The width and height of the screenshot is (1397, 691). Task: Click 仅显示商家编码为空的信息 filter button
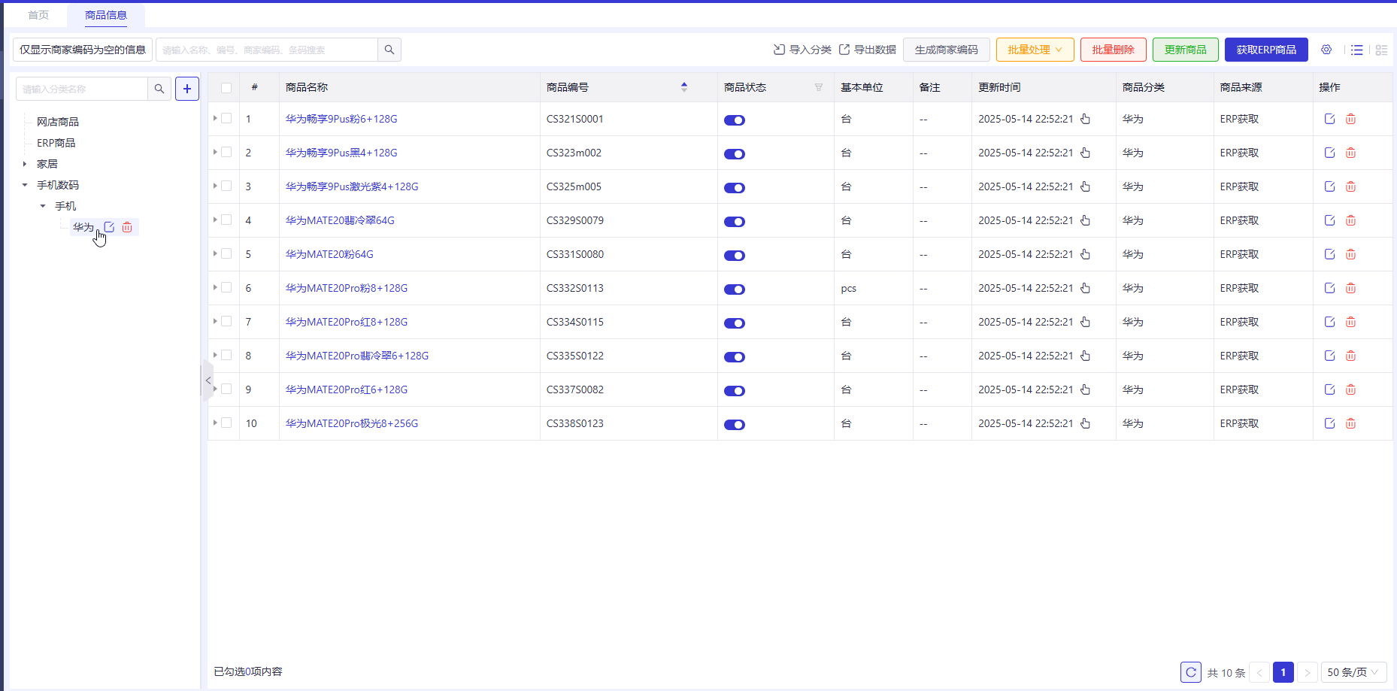point(83,50)
